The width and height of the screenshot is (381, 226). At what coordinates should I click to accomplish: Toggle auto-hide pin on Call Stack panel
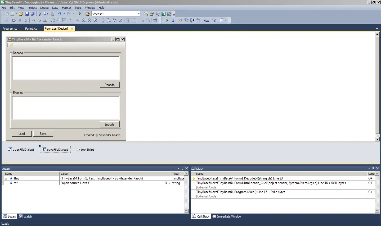coord(373,168)
